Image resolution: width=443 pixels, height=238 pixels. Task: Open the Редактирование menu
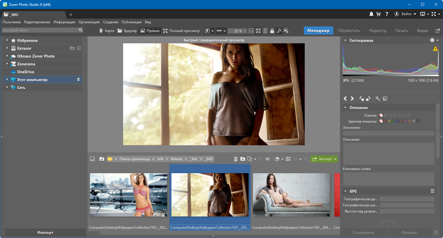point(37,22)
